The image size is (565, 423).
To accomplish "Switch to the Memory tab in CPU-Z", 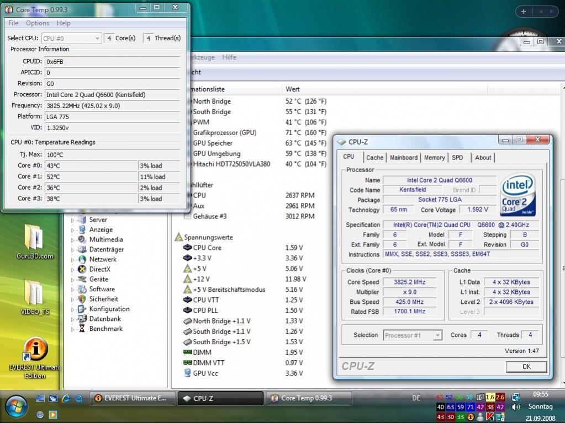I will coord(434,158).
